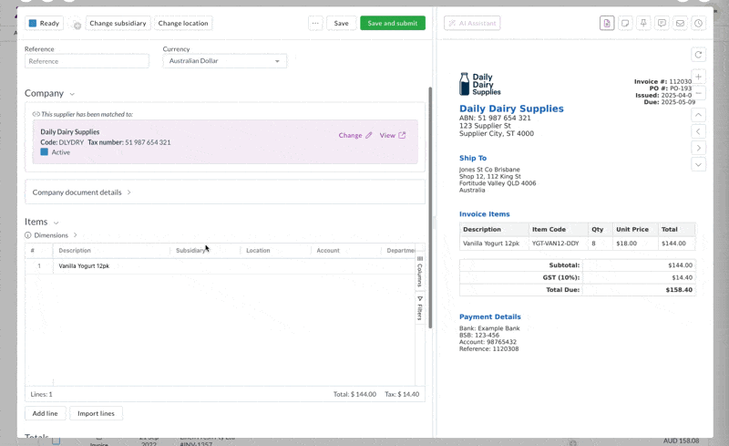Click the blue Daily Dairy Supplies heading
Viewport: 729px width, 446px height.
click(x=511, y=109)
